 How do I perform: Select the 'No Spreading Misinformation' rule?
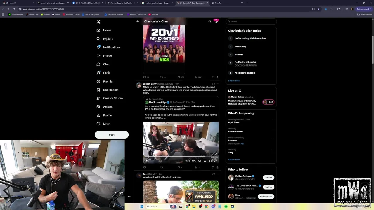tap(250, 38)
